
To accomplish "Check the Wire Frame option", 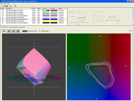I will (x=79, y=13).
